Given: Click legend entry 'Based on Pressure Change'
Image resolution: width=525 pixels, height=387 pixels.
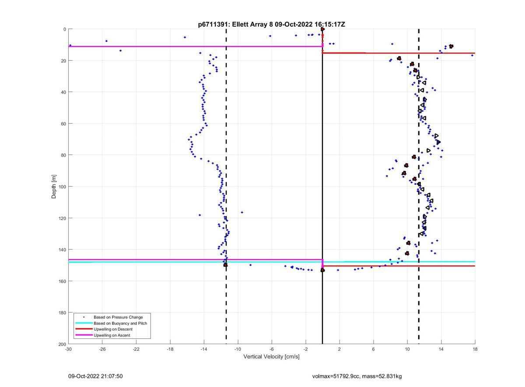Looking at the screenshot, I should (118, 317).
